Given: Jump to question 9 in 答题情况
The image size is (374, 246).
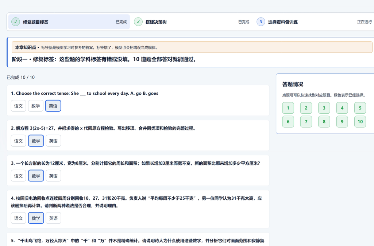Looking at the screenshot, I should (x=342, y=122).
